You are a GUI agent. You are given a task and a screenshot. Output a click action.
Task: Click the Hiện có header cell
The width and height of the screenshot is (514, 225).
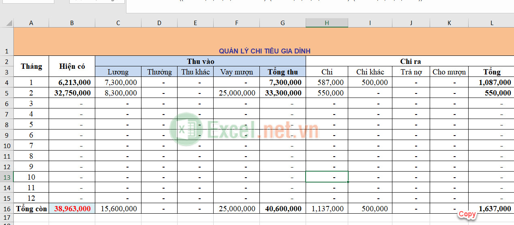click(72, 66)
